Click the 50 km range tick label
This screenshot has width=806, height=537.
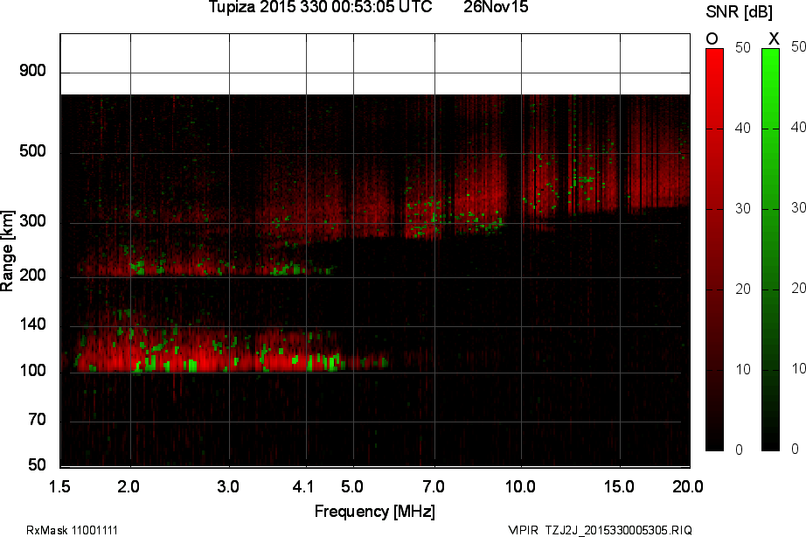[36, 464]
